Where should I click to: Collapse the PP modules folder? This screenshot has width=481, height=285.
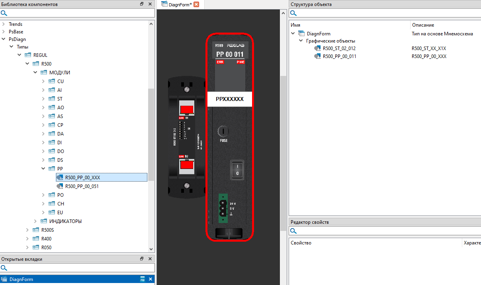pos(43,169)
